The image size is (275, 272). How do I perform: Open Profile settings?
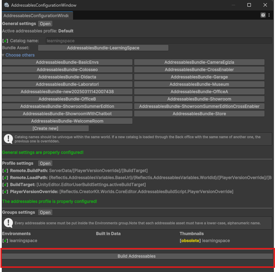[45, 163]
